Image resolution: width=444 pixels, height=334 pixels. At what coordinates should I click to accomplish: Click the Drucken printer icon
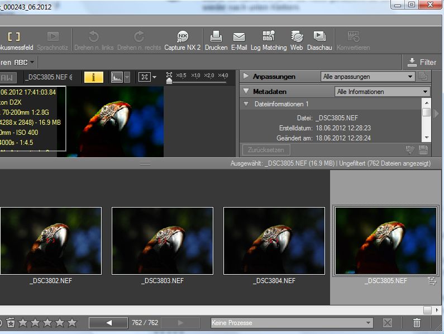[x=216, y=37]
